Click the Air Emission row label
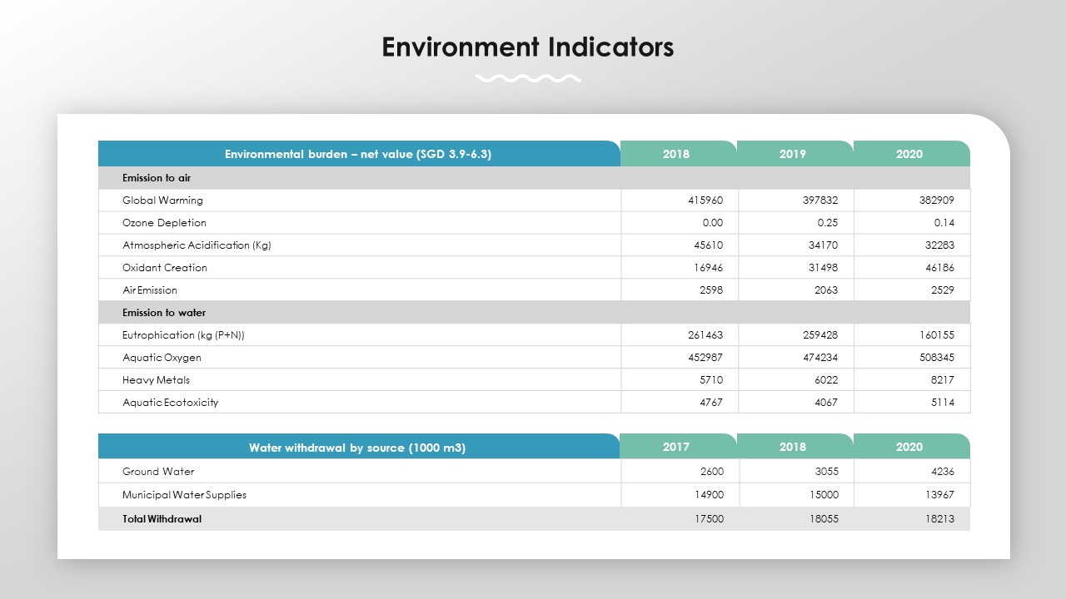1066x599 pixels. click(x=150, y=290)
